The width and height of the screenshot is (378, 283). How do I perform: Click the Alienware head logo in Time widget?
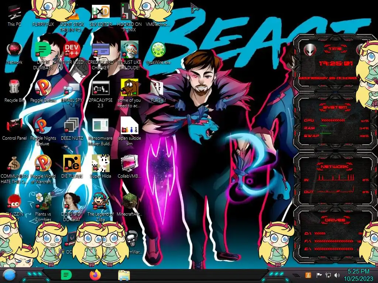tap(310, 50)
